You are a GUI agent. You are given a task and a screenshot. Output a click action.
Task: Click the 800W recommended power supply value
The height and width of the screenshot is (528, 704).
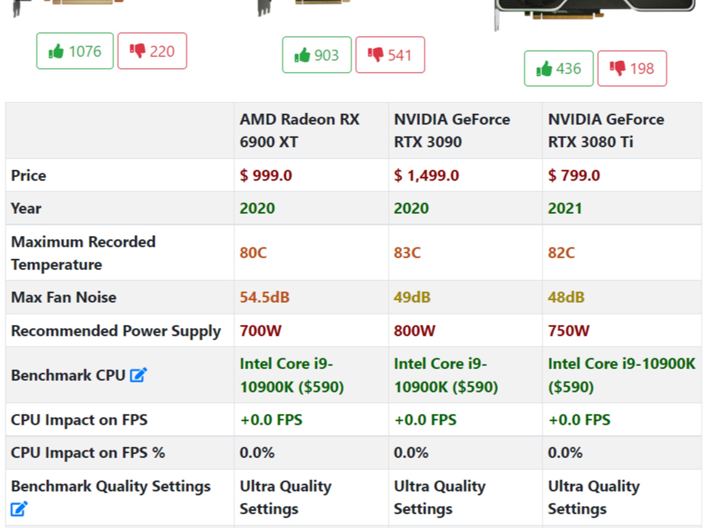pos(414,331)
